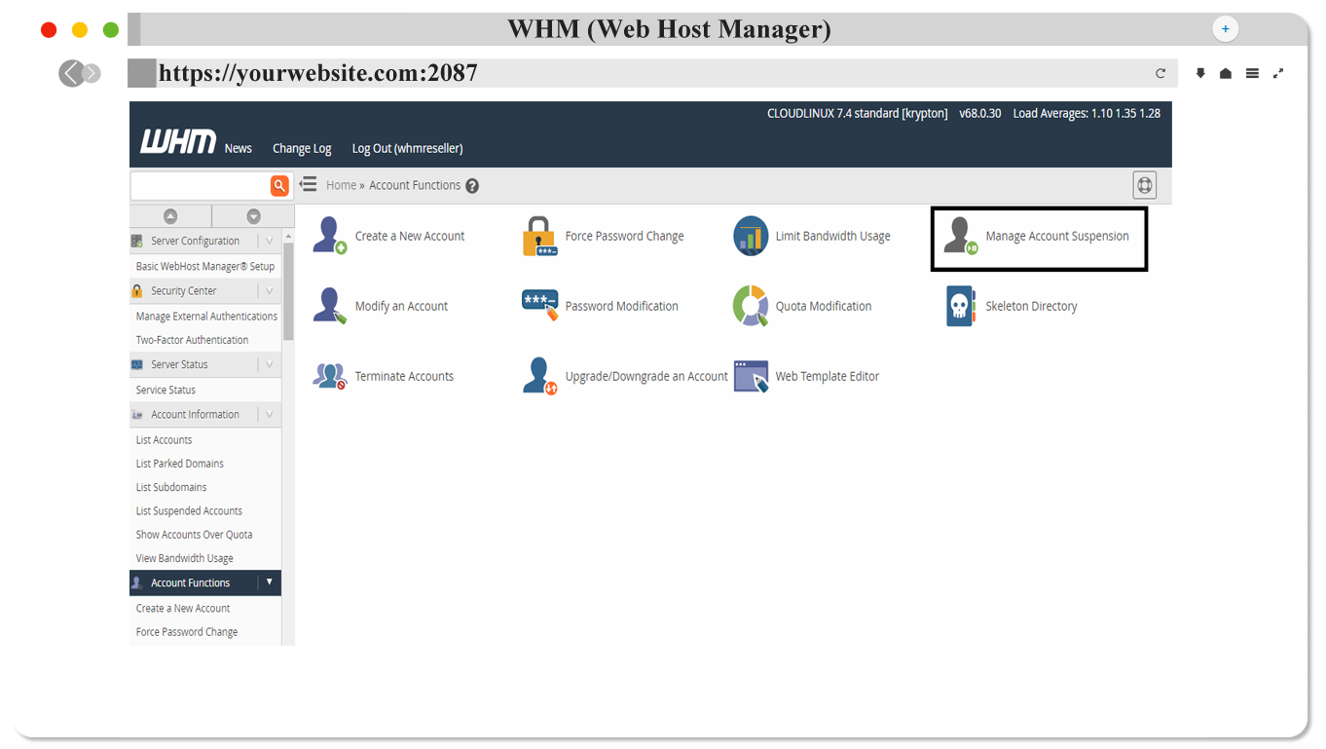Collapse the Security Center section chevron
The height and width of the screenshot is (749, 1326).
[270, 290]
